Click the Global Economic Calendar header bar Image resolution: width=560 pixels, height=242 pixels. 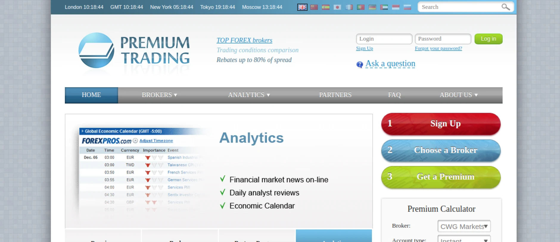click(x=143, y=131)
